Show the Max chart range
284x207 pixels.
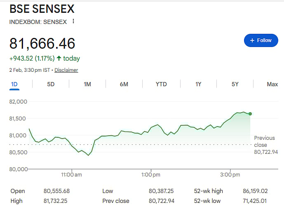[272, 84]
